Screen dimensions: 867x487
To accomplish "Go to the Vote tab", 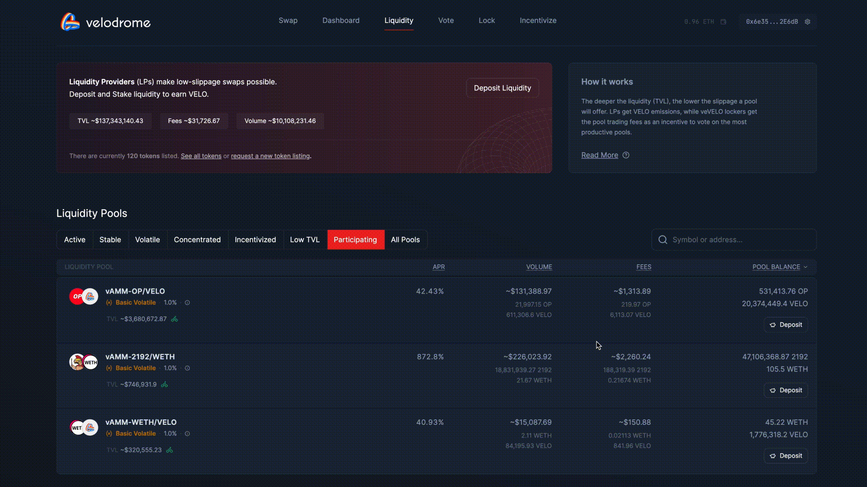I will click(x=446, y=21).
